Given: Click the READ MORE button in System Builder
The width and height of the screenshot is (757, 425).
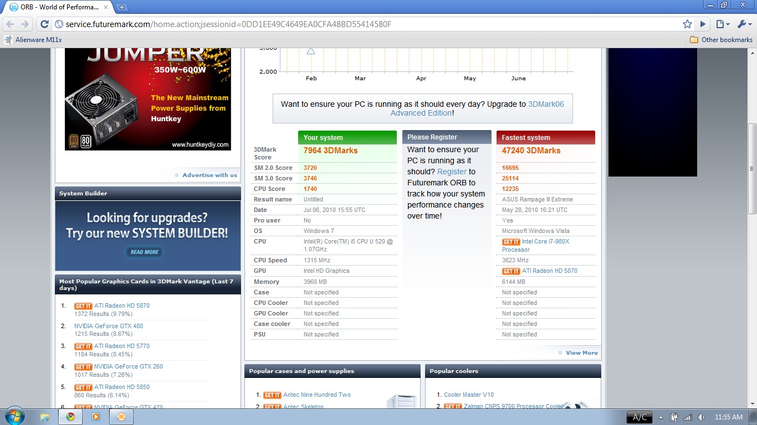Looking at the screenshot, I should click(145, 252).
